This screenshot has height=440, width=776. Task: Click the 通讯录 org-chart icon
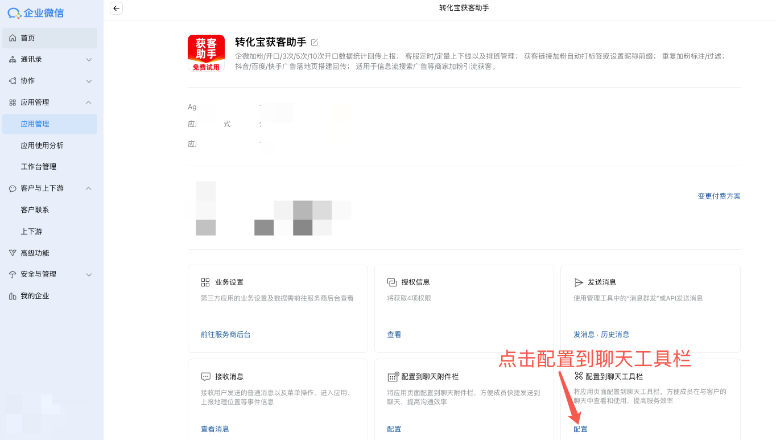click(x=13, y=59)
